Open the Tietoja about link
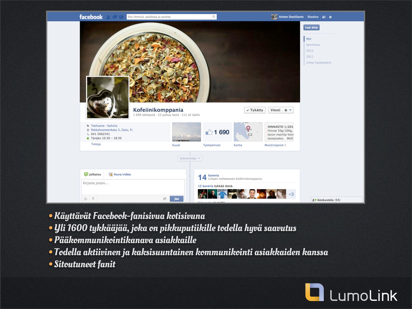 [96, 144]
